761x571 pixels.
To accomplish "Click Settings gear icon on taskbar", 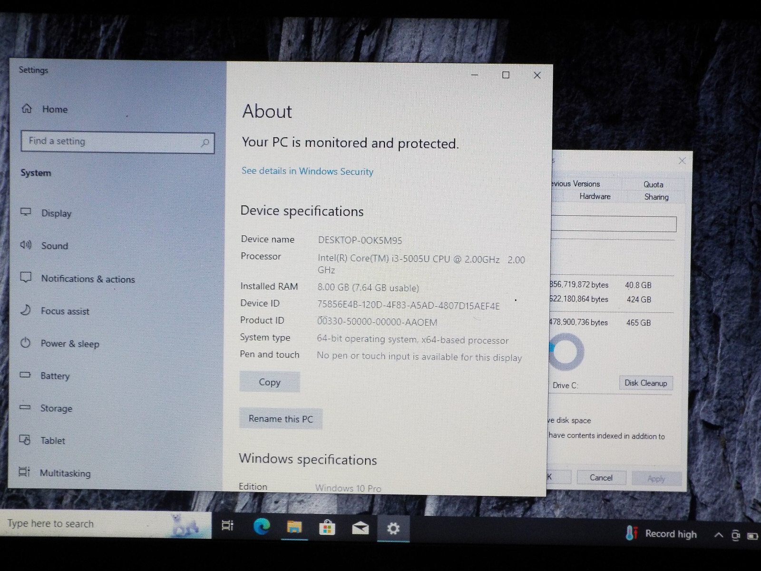I will [x=393, y=528].
